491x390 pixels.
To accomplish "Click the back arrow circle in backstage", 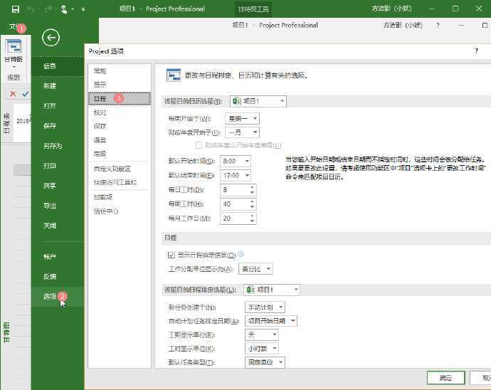I will pos(51,38).
